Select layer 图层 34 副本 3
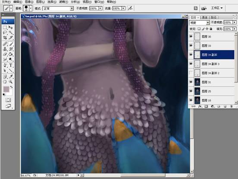Screen dimensions: 238x179 (214, 64)
